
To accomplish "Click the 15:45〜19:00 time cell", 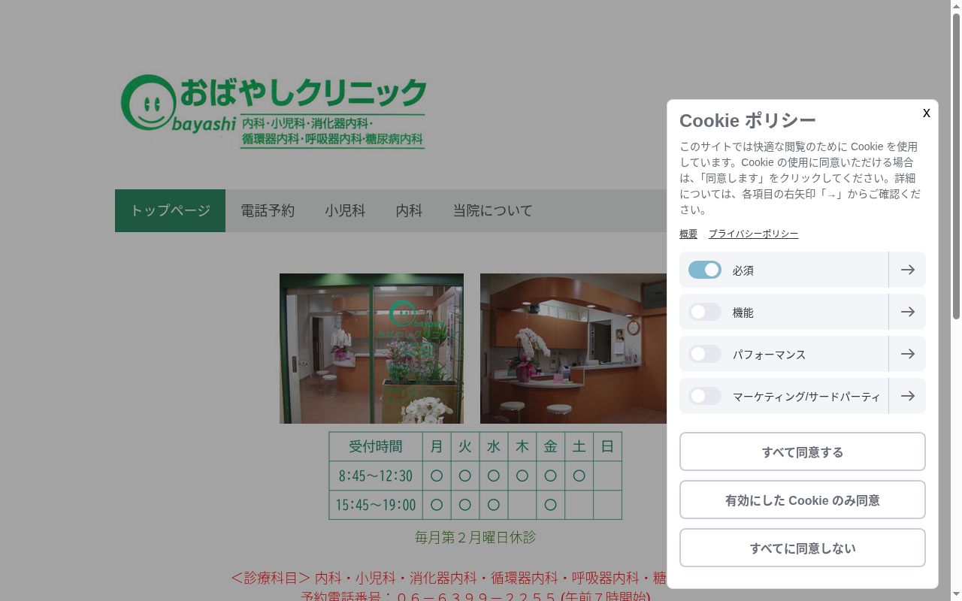I will point(376,505).
